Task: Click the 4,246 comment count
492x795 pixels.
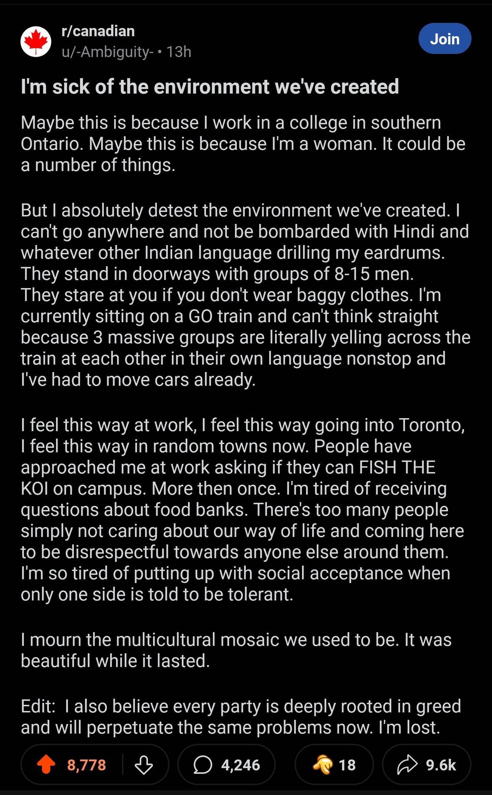Action: [241, 765]
